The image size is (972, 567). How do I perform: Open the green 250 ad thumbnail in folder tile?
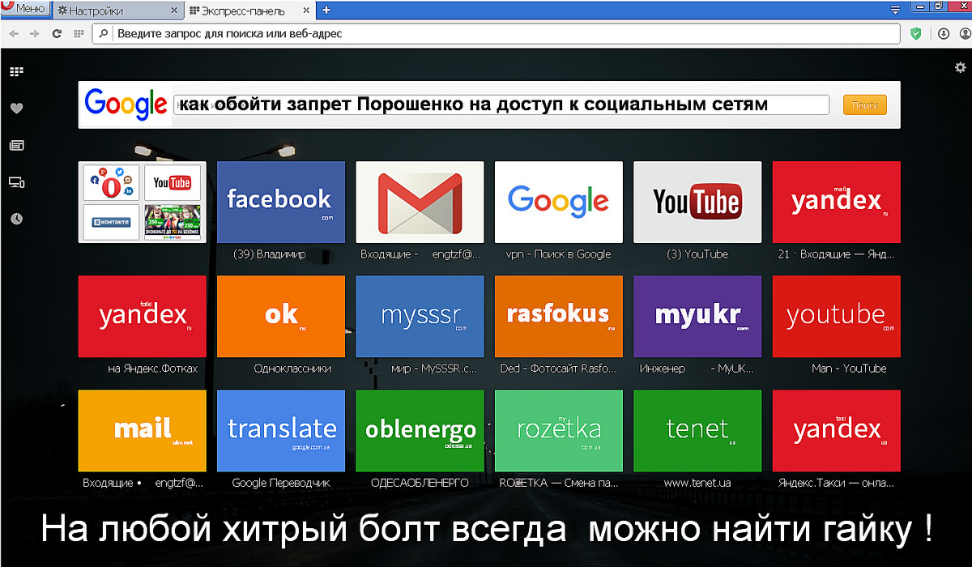click(x=173, y=222)
